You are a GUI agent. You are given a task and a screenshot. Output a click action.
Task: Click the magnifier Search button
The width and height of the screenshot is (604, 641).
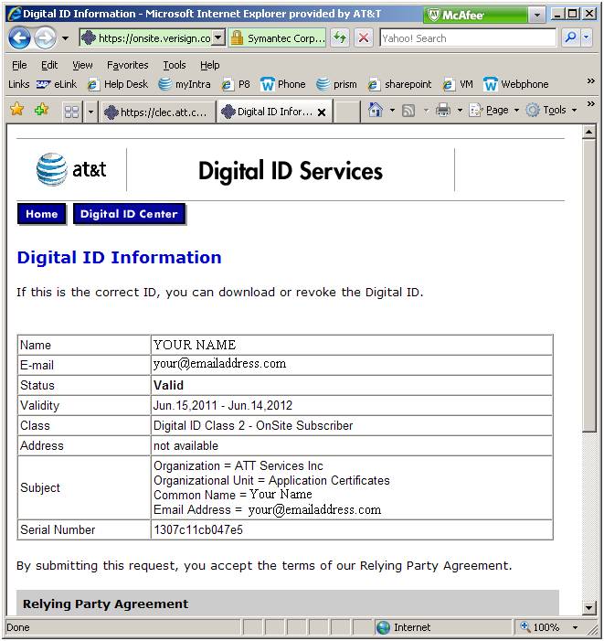[570, 37]
